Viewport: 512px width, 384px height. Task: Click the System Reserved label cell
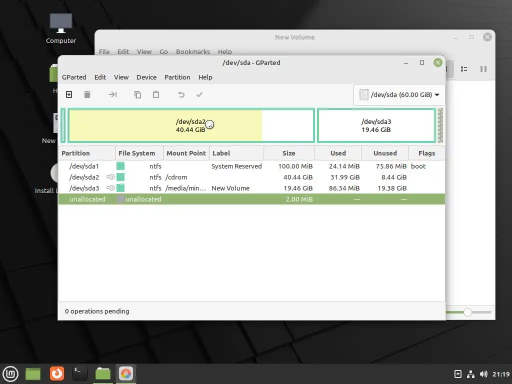click(236, 166)
